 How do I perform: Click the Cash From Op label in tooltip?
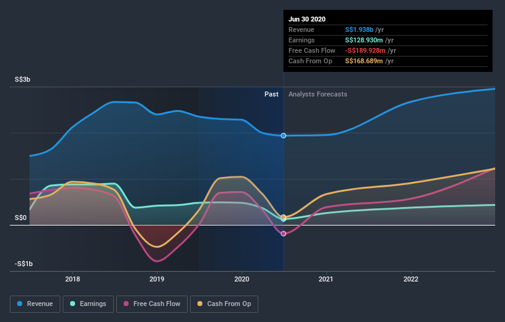pyautogui.click(x=310, y=61)
